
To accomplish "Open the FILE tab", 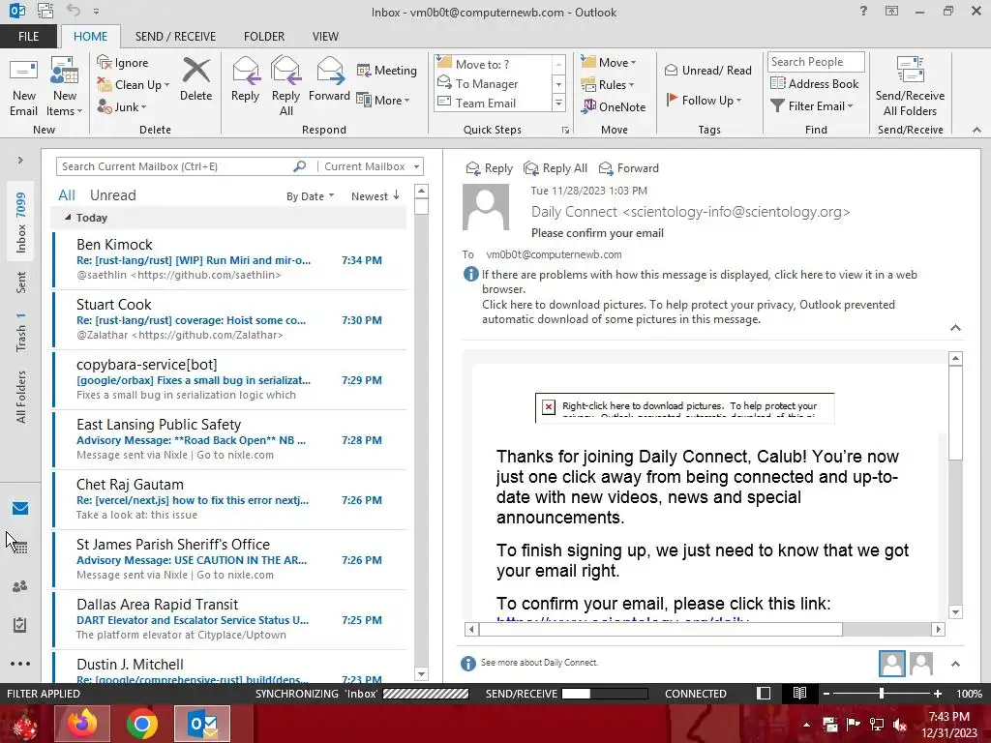I will pyautogui.click(x=28, y=37).
